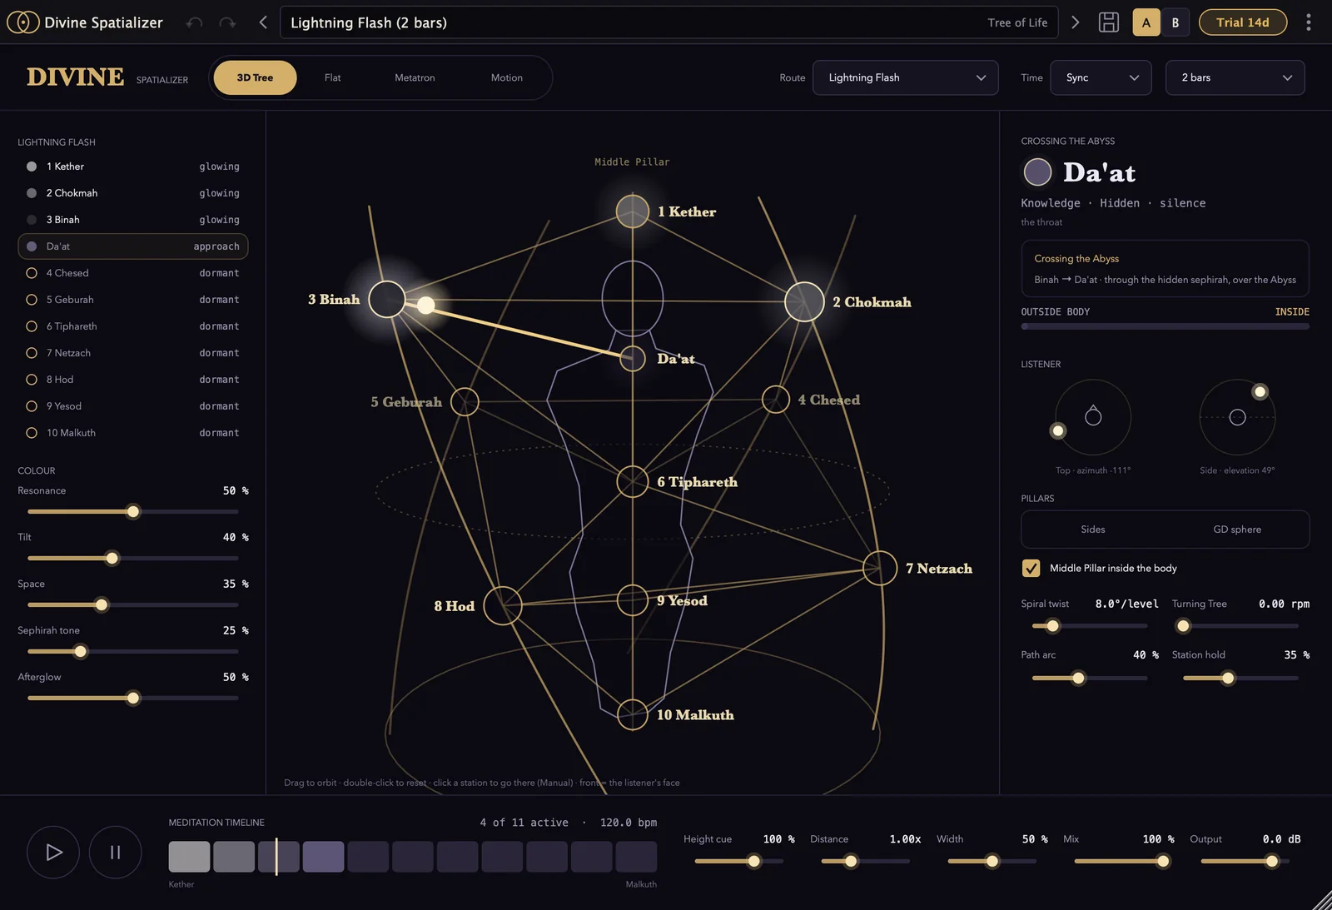
Task: Select the Yesod node in tree
Action: point(633,600)
